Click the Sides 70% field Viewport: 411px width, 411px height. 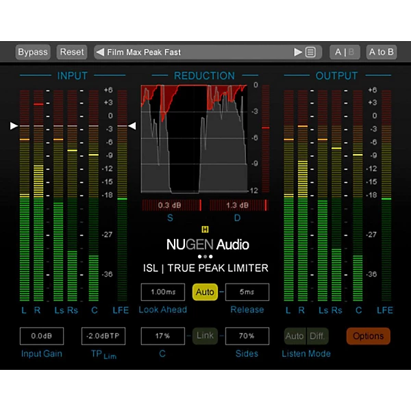coord(247,336)
